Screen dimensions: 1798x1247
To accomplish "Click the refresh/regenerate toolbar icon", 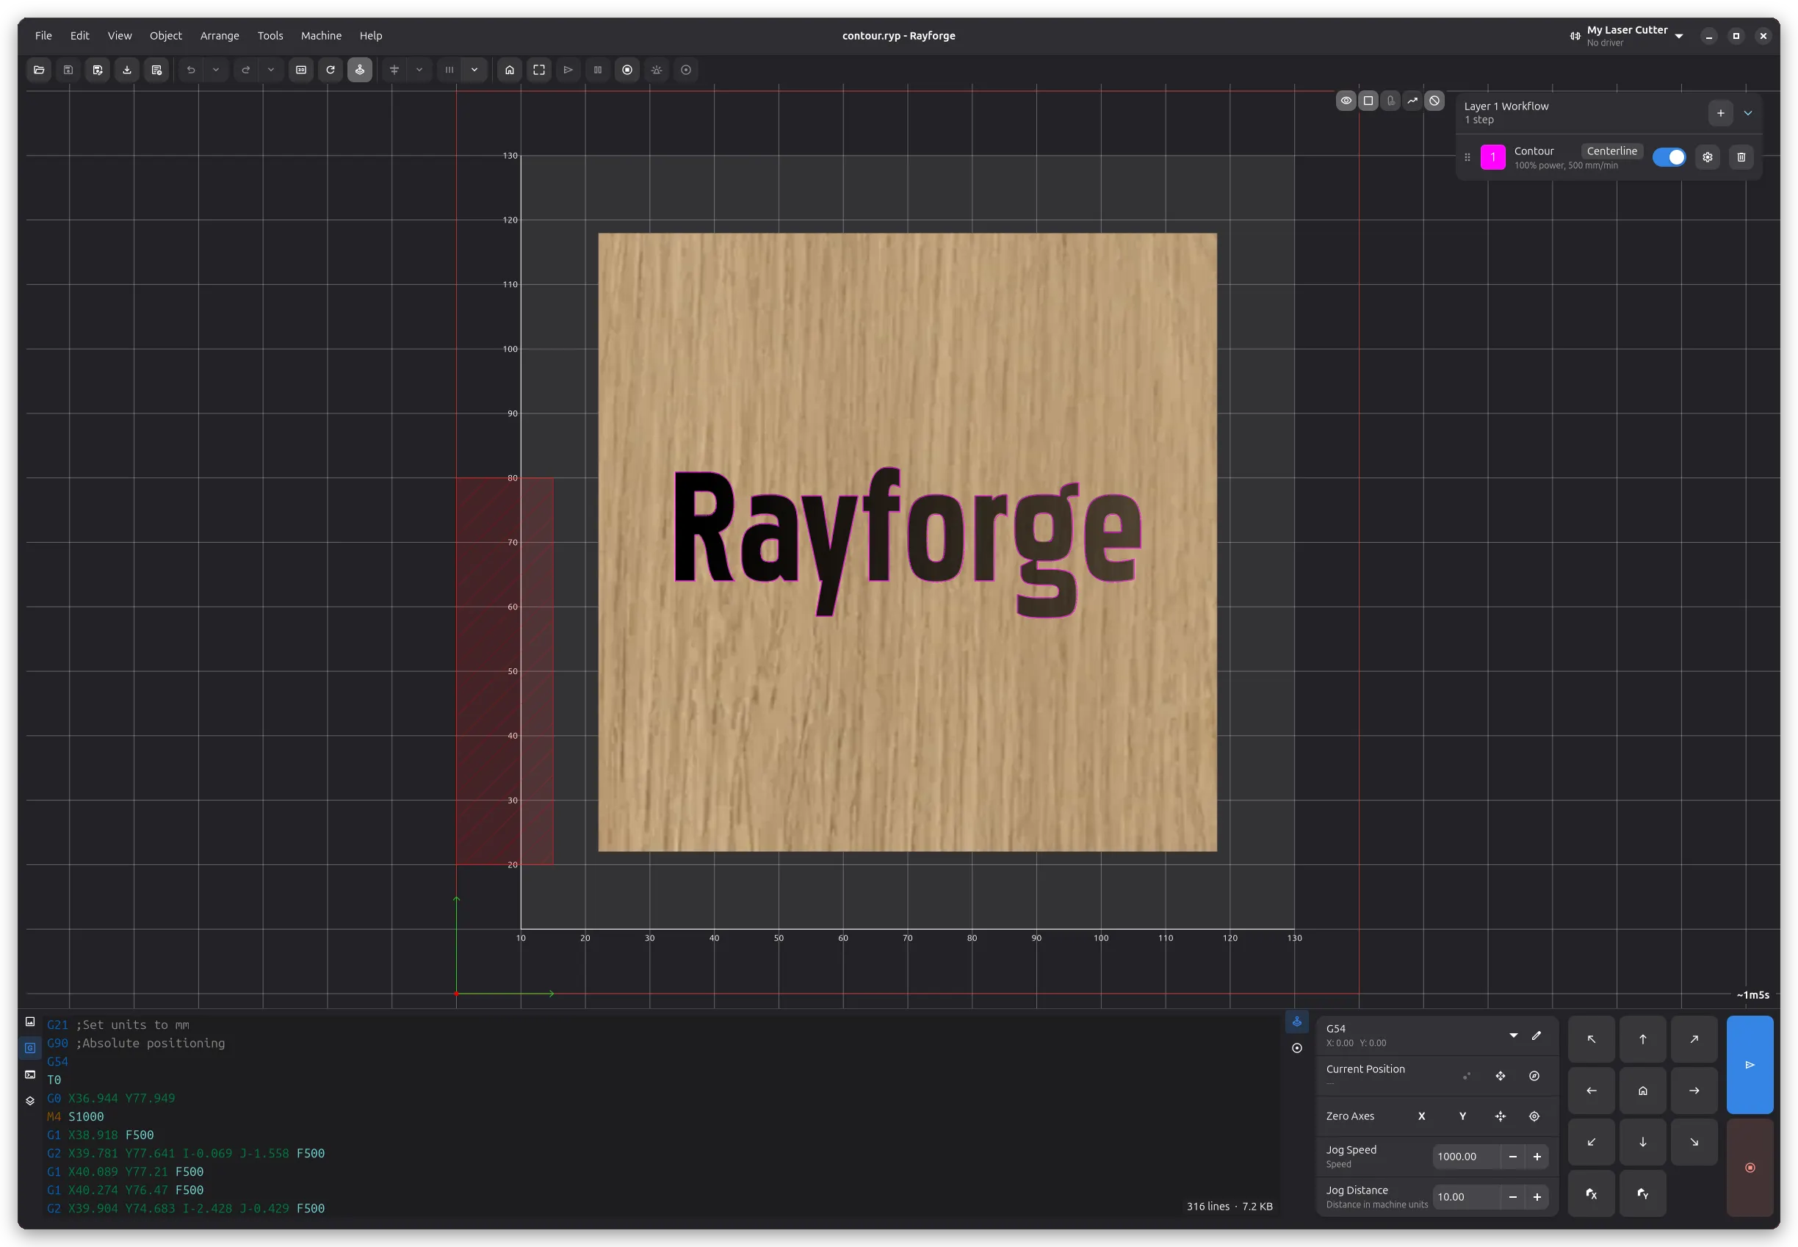I will pos(331,70).
